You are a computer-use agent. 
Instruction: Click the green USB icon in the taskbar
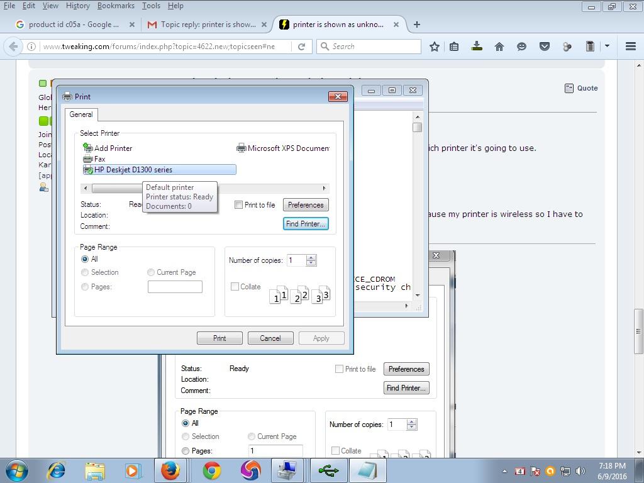pyautogui.click(x=329, y=470)
